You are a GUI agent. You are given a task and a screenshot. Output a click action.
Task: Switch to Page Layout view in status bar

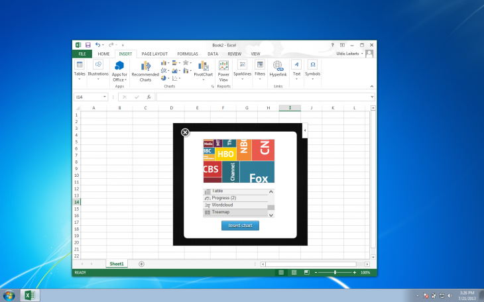tap(293, 272)
